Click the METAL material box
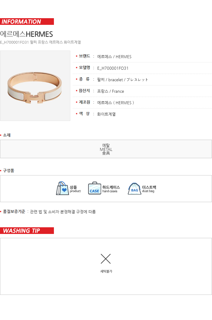This screenshot has height=320, width=212. pyautogui.click(x=106, y=149)
